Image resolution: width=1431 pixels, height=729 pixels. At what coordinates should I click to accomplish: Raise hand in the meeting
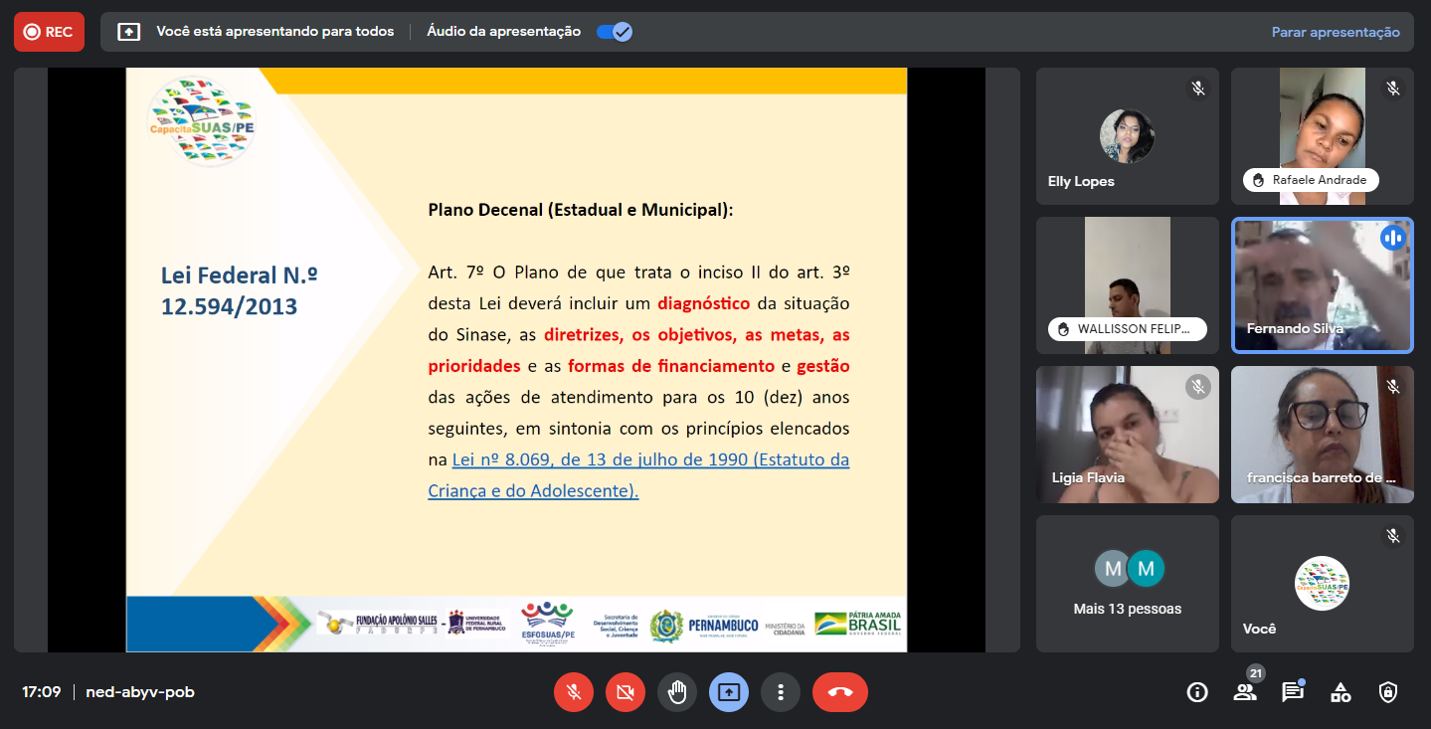677,692
